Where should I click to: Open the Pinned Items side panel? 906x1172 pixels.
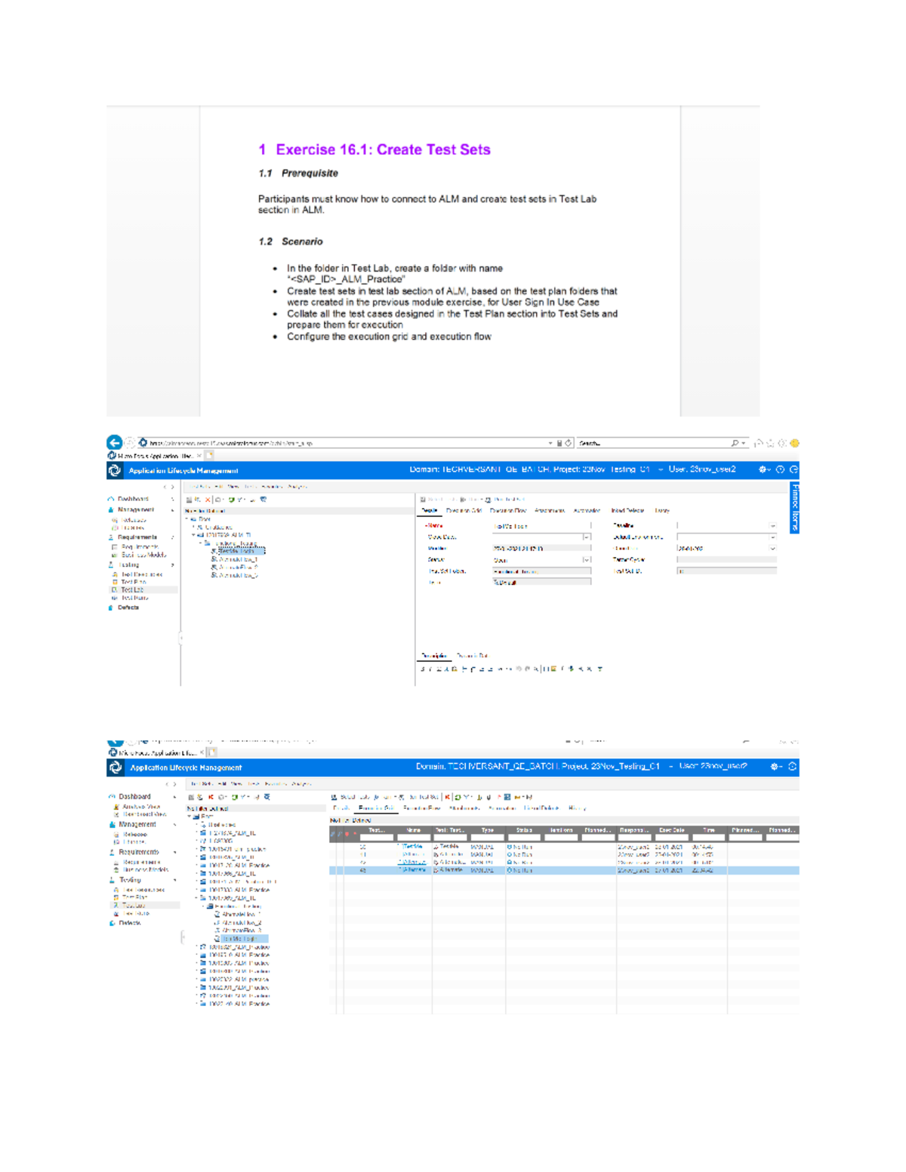pyautogui.click(x=794, y=508)
